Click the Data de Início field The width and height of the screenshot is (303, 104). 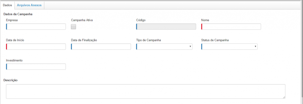[x=36, y=46]
